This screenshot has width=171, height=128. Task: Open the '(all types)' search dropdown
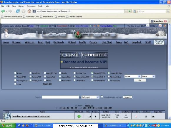(90, 97)
